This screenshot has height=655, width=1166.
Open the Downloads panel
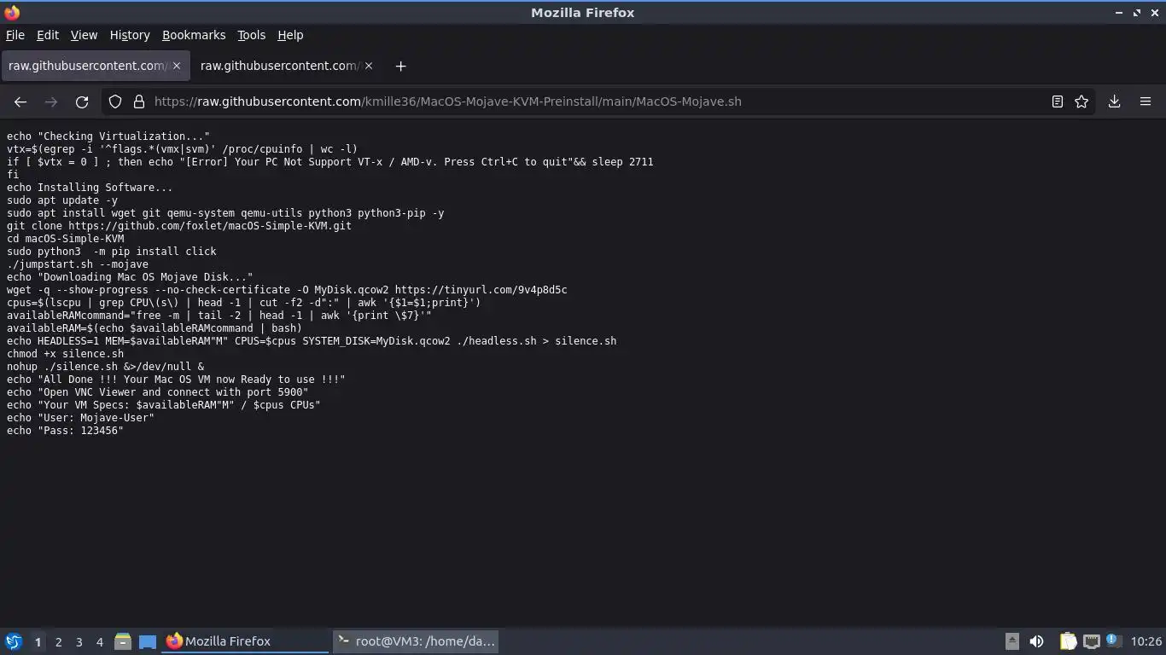tap(1114, 101)
